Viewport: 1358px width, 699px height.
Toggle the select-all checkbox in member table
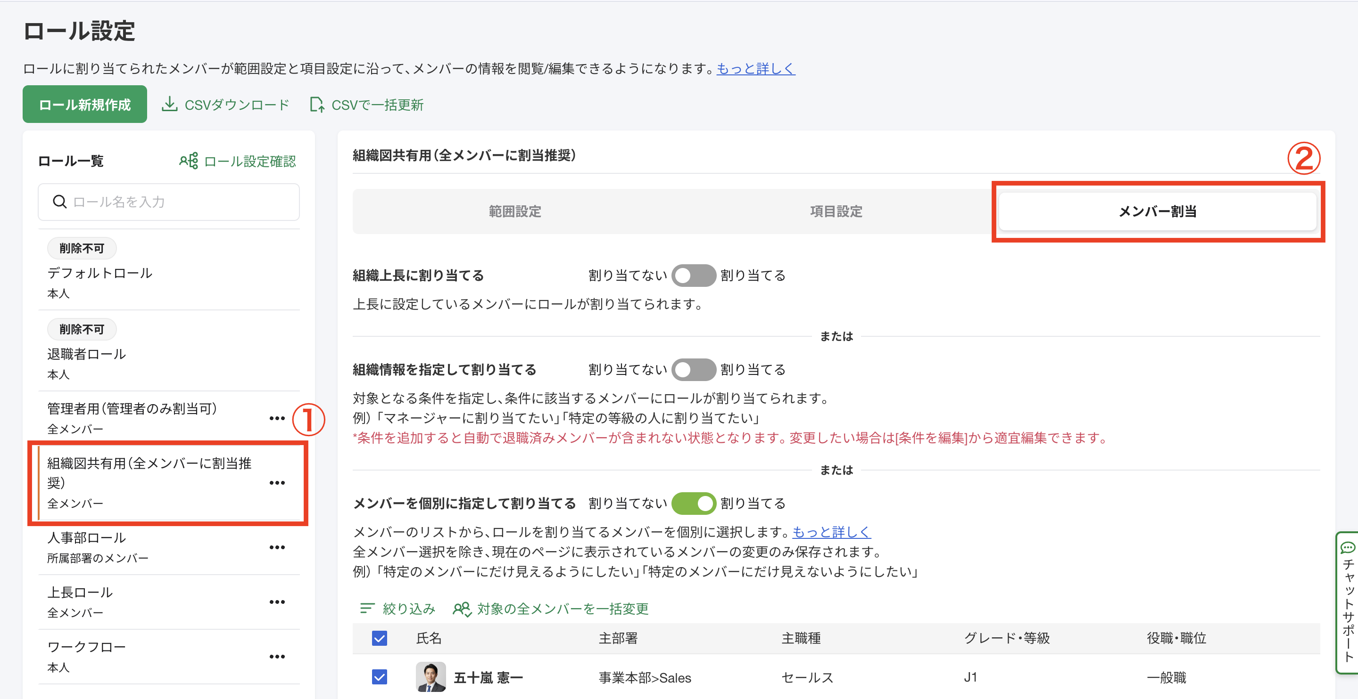click(379, 638)
